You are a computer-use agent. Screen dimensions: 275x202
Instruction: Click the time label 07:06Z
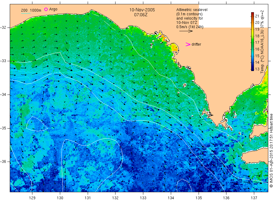tap(141, 15)
